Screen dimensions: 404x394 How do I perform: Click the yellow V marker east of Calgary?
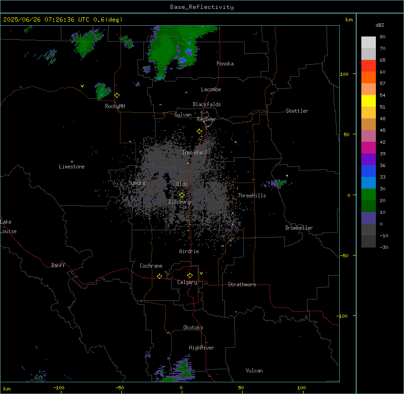click(x=201, y=273)
